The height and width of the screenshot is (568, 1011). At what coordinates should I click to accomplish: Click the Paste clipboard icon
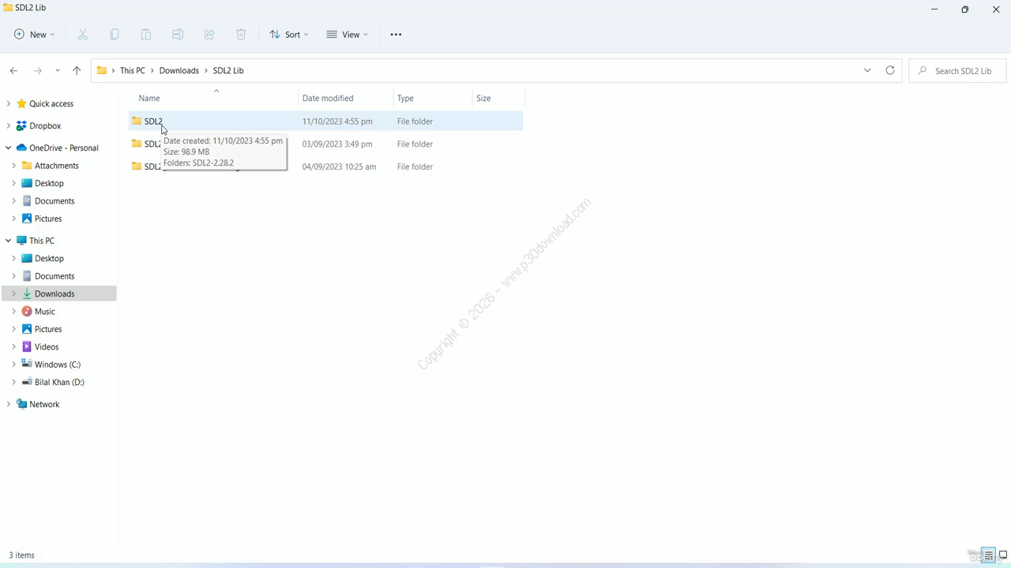(x=146, y=35)
